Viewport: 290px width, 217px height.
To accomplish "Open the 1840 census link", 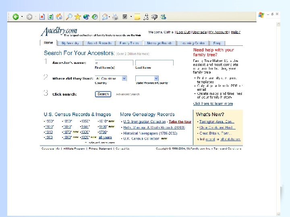I will [85, 127].
